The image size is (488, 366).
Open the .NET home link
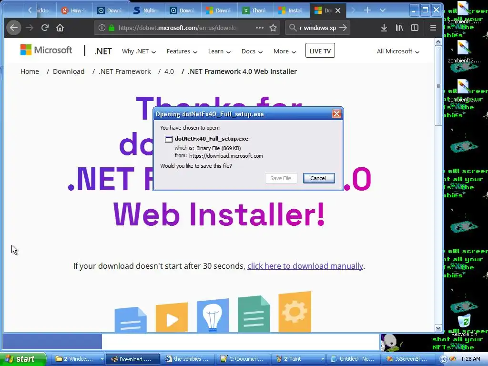pyautogui.click(x=103, y=51)
